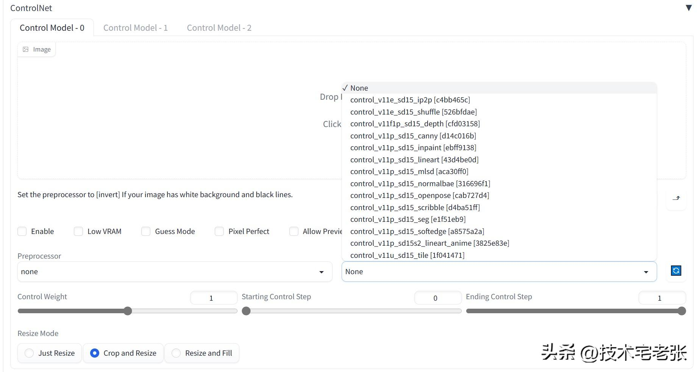Choose None in the model list
This screenshot has height=372, width=698.
tap(499, 88)
